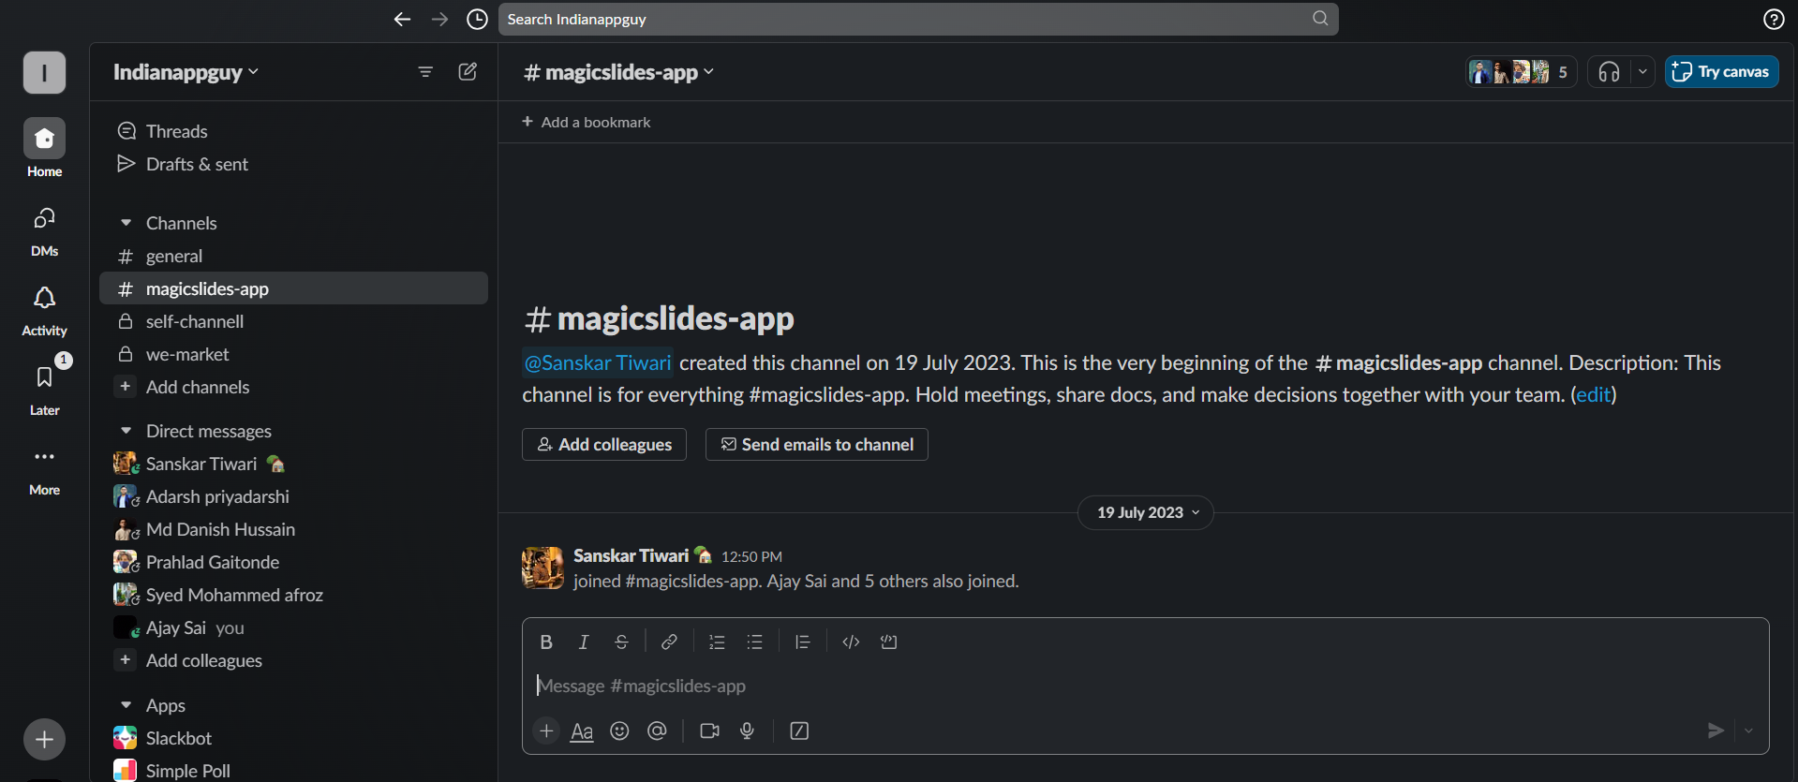Open the Slackbot app
The height and width of the screenshot is (782, 1798).
293,738
